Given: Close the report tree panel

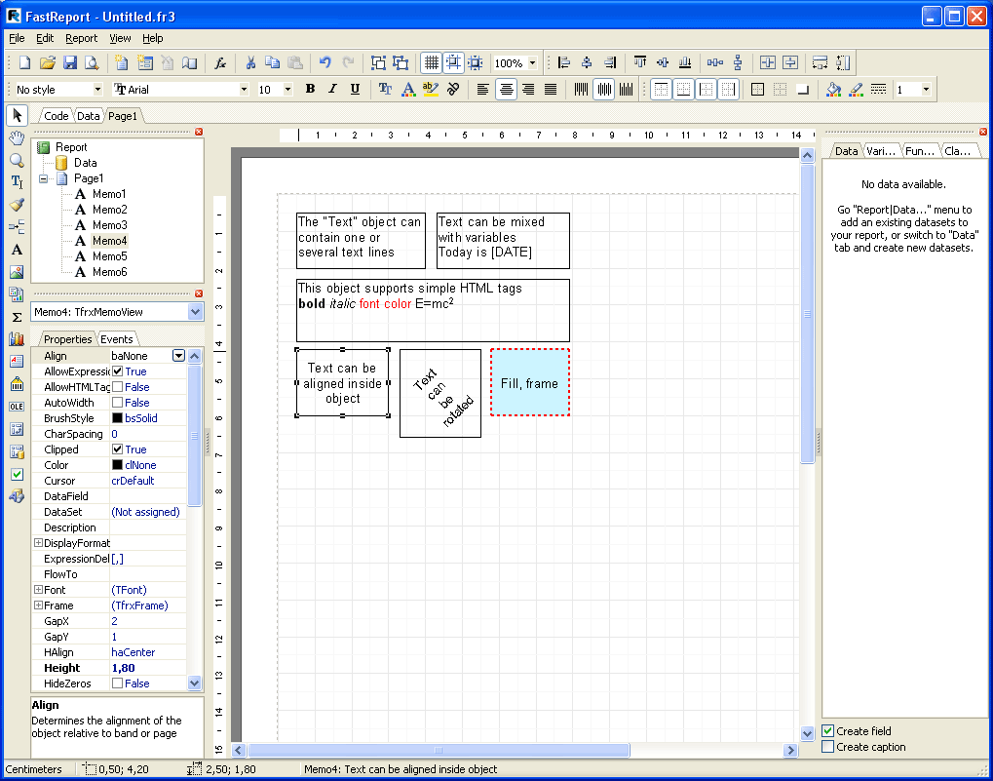Looking at the screenshot, I should pyautogui.click(x=199, y=132).
